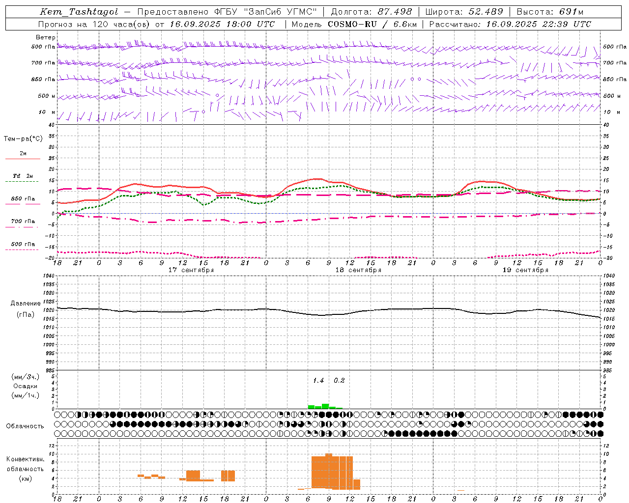629x503 pixels.
Task: Click the 'Конвективн.' label
Action: click(x=26, y=459)
